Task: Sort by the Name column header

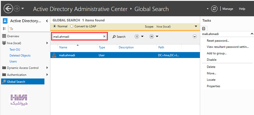Action: point(63,48)
